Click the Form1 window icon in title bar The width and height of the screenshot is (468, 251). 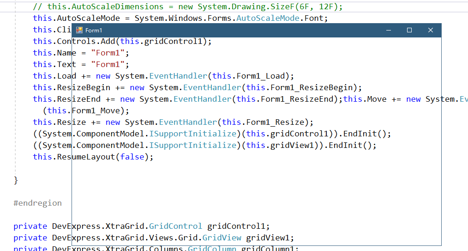coord(79,30)
